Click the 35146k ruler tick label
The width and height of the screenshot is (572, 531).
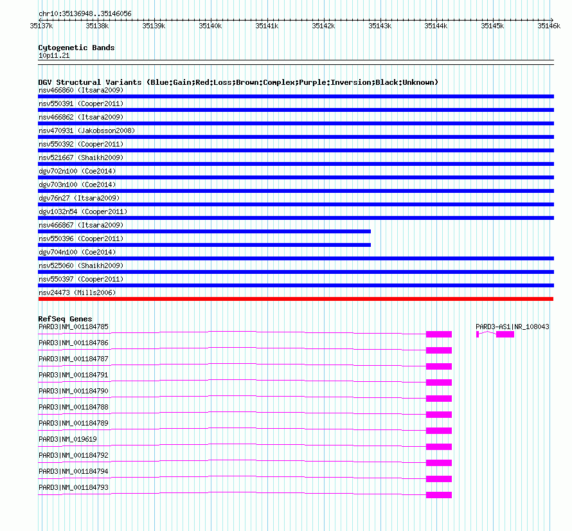click(549, 26)
